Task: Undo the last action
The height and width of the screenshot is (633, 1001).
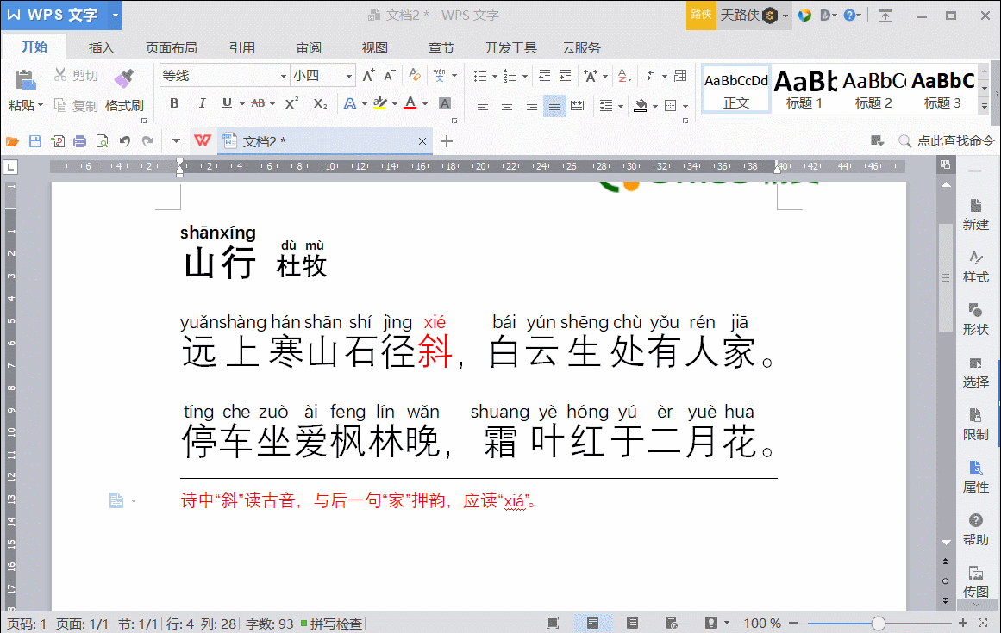Action: point(125,141)
